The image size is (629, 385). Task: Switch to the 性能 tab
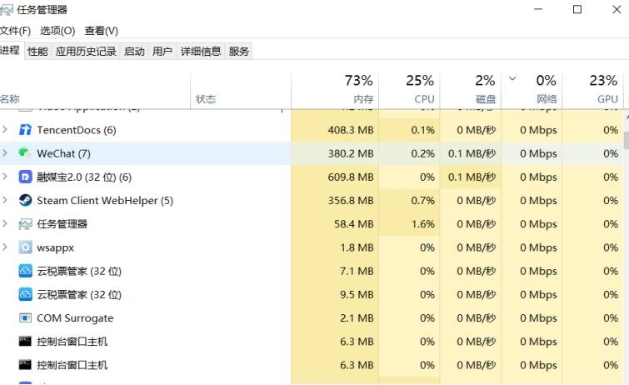[x=37, y=52]
